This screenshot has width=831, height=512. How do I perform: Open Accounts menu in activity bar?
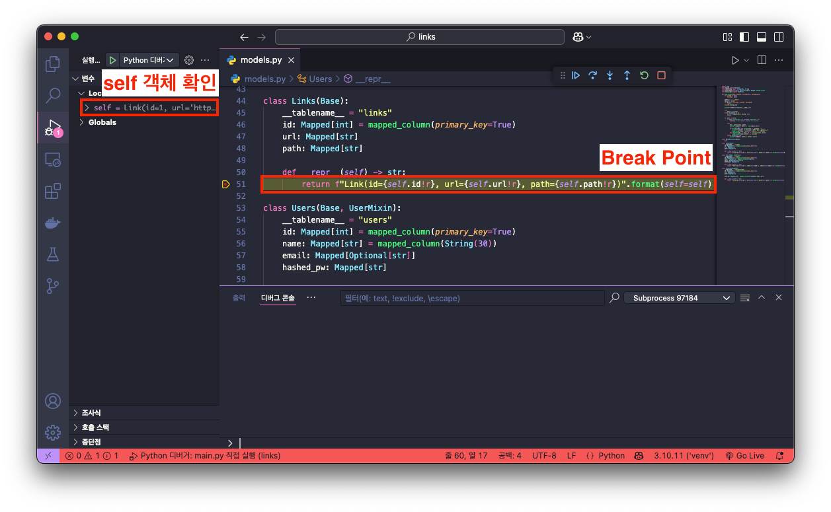pos(52,401)
